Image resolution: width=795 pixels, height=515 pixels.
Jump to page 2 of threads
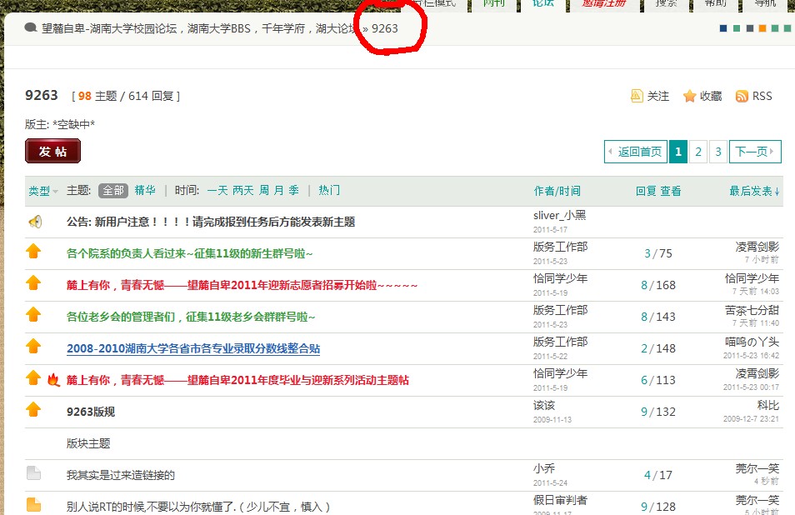click(698, 152)
